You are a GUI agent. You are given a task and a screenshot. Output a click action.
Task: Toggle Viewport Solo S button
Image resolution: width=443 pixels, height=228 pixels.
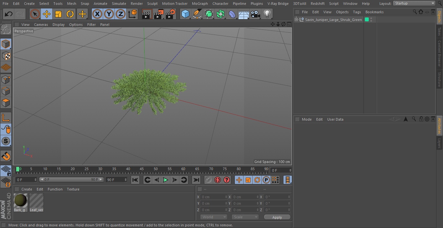coord(6,141)
